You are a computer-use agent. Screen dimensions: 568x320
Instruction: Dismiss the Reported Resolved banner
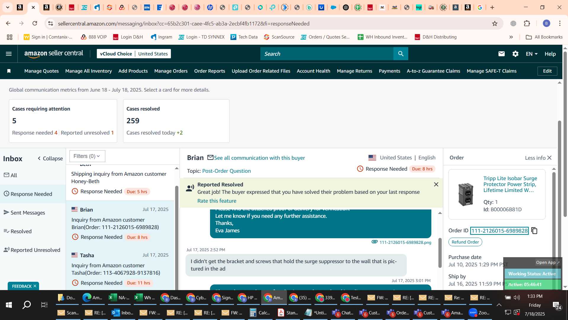coord(436,184)
